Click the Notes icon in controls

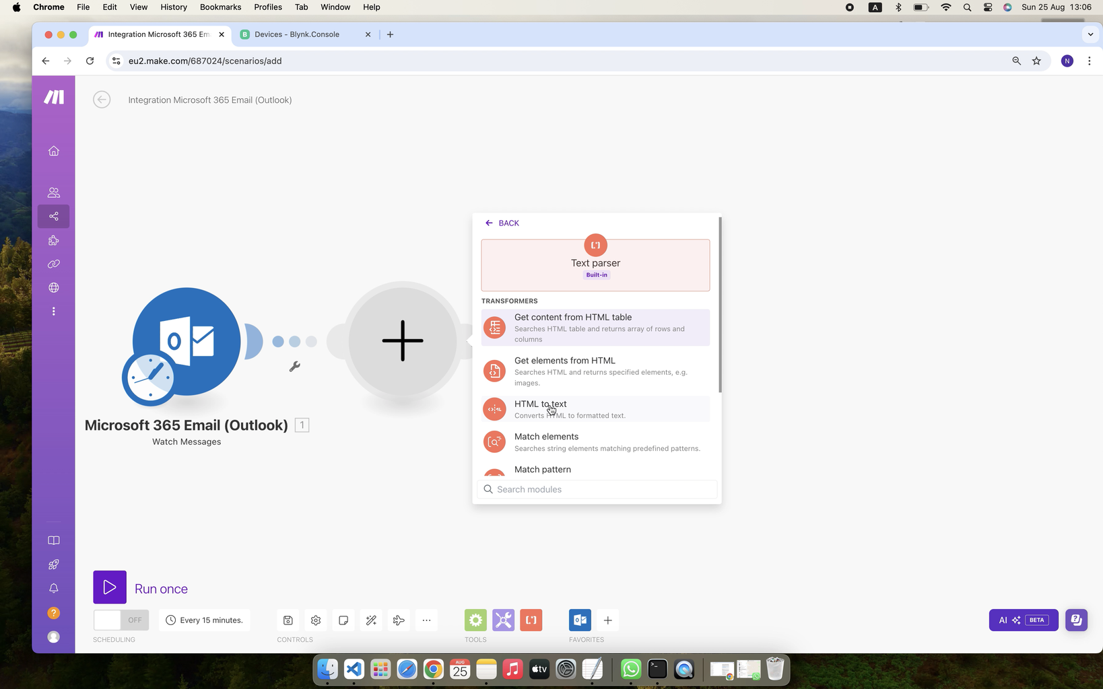[343, 620]
